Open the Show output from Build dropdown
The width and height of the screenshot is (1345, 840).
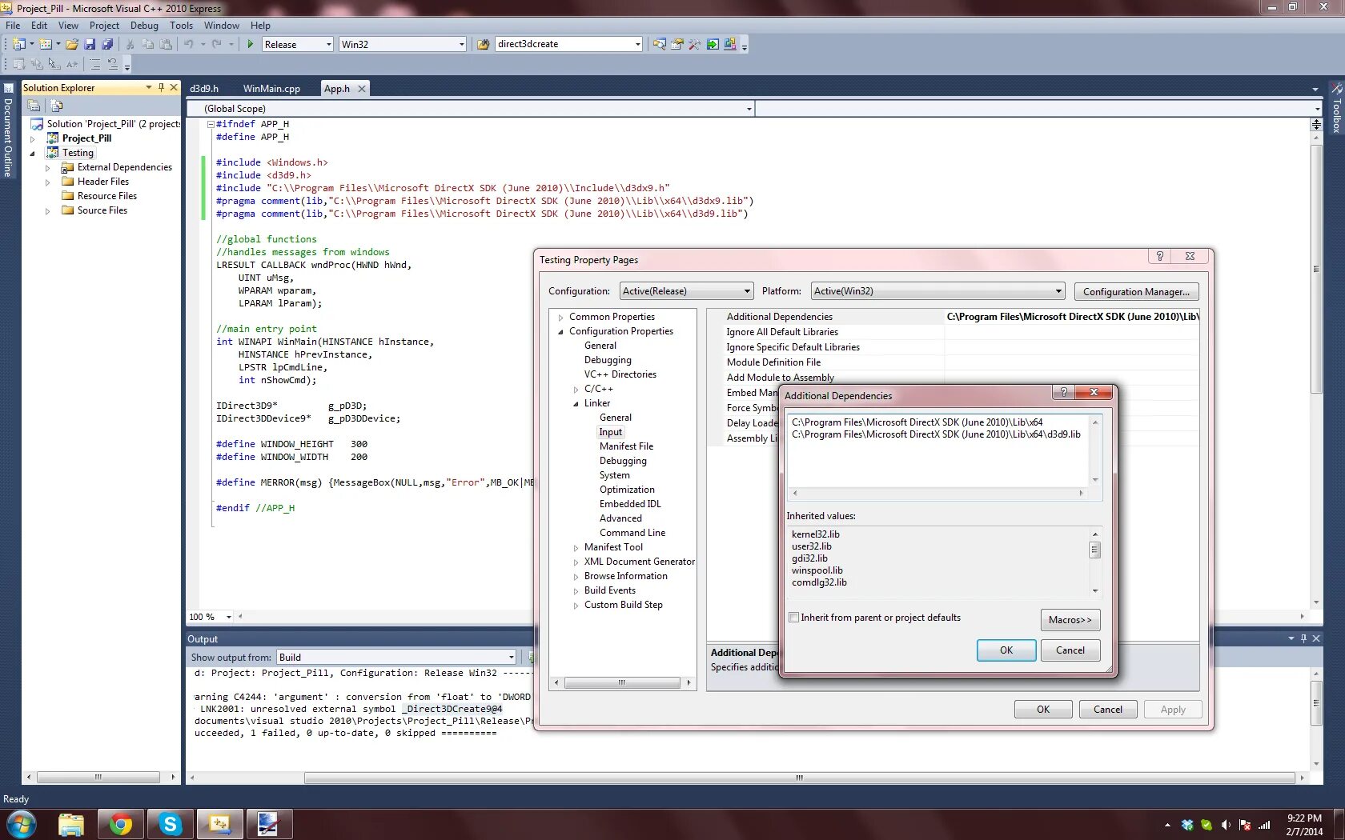[x=396, y=658]
